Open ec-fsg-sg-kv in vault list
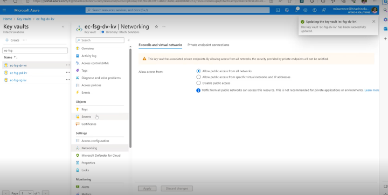 click(x=18, y=80)
